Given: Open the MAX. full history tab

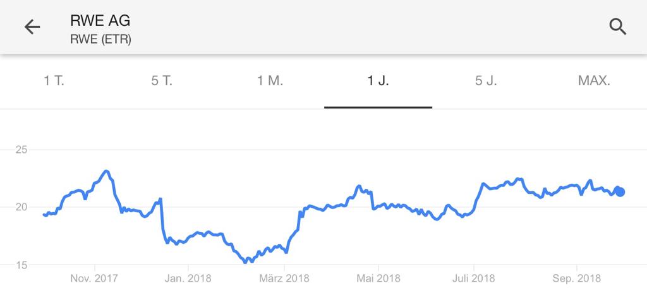Looking at the screenshot, I should 594,81.
